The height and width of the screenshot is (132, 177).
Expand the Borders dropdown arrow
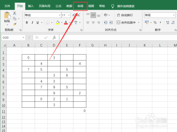coord(52,23)
